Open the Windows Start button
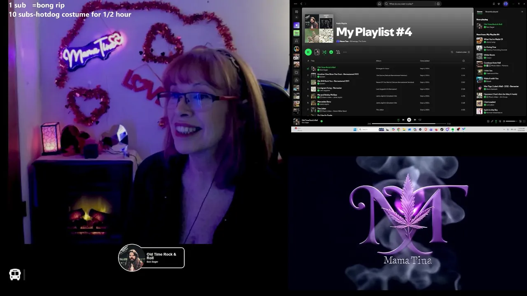This screenshot has width=527, height=296. (x=355, y=129)
